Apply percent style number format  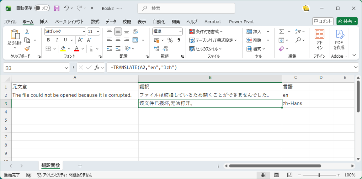[x=170, y=40]
